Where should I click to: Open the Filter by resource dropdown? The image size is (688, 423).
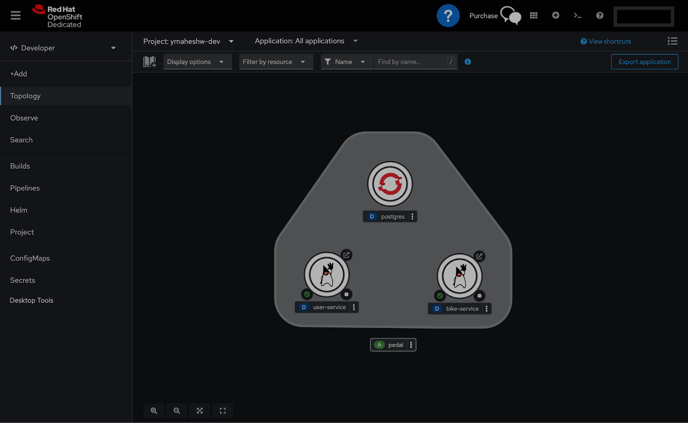(276, 62)
